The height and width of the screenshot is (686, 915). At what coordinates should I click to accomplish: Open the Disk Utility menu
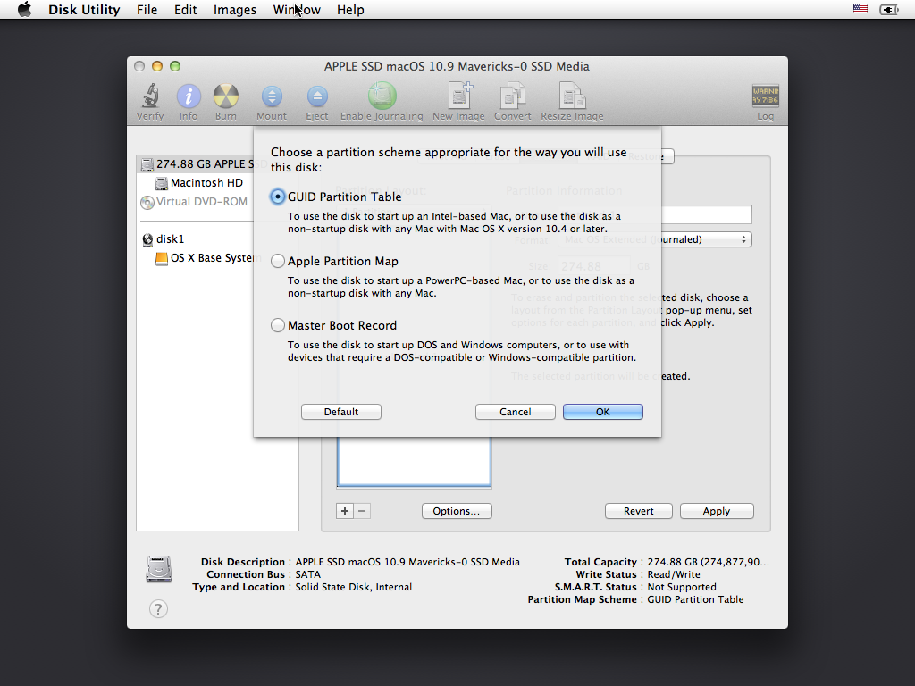tap(84, 9)
